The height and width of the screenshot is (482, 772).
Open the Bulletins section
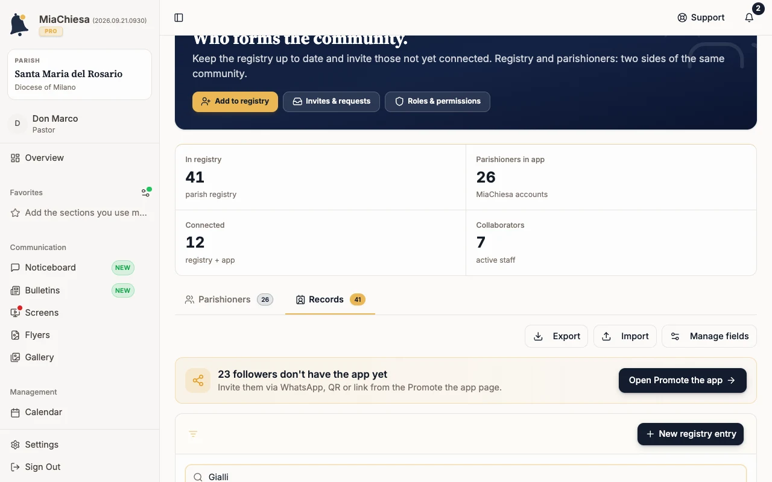pos(80,290)
